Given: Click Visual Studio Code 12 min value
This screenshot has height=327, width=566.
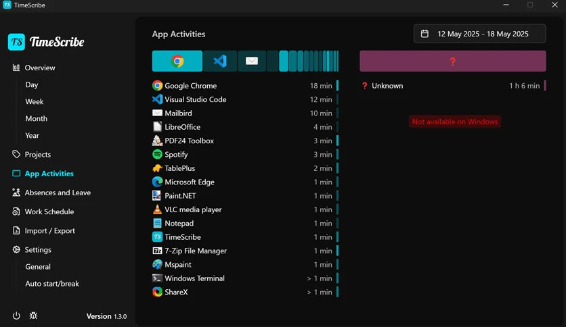Looking at the screenshot, I should tap(321, 99).
